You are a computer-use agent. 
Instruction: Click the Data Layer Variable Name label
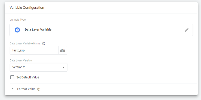click(25, 44)
